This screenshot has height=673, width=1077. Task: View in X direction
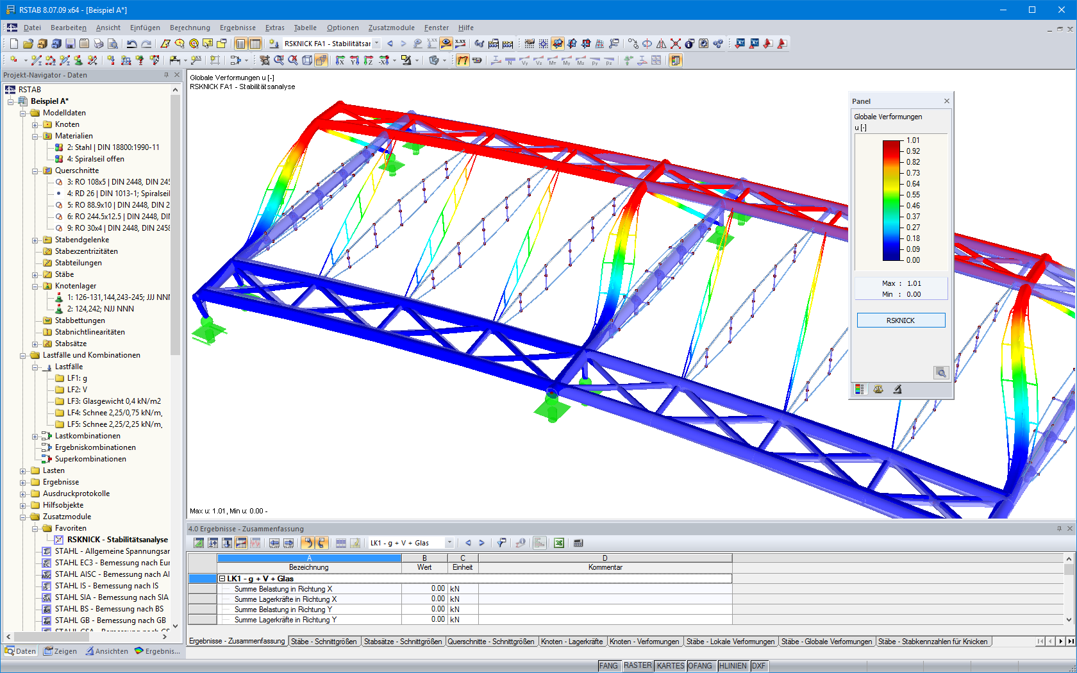click(x=340, y=60)
